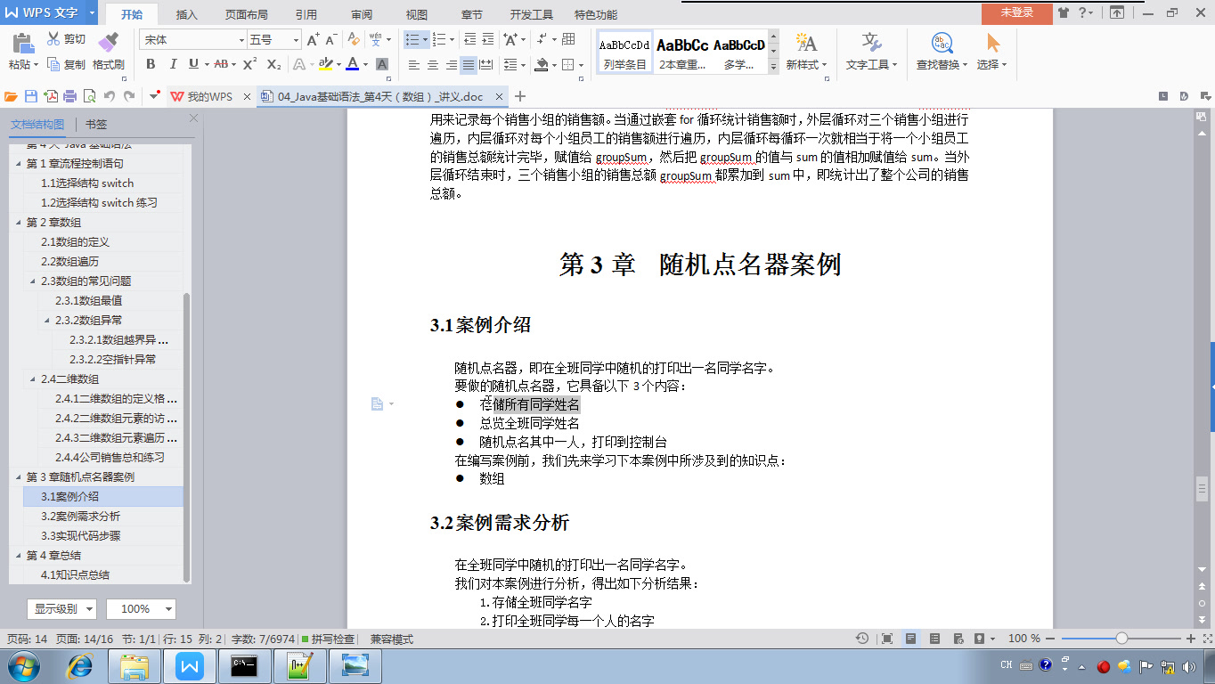This screenshot has height=684, width=1215.
Task: Open file with folder icon
Action: 12,96
